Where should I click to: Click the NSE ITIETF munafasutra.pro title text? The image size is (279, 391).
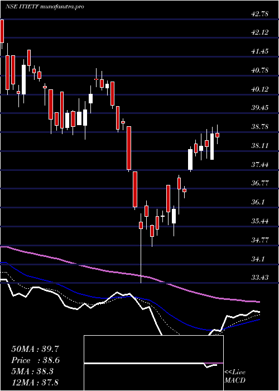[45, 7]
